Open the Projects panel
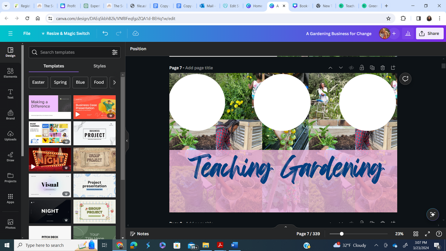446x251 pixels. [x=10, y=177]
